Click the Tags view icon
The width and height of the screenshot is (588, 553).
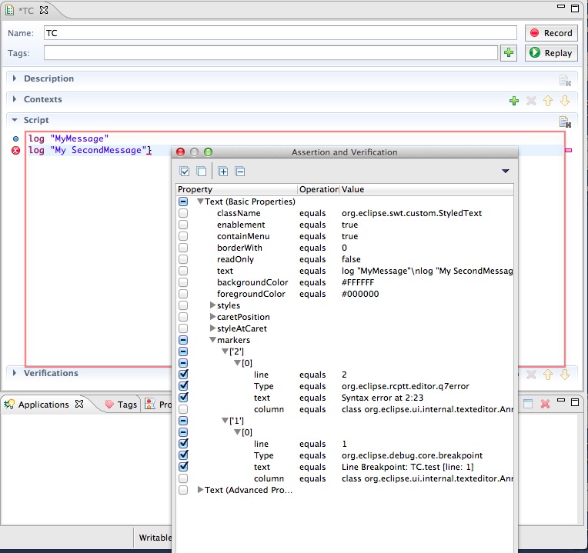tap(109, 405)
